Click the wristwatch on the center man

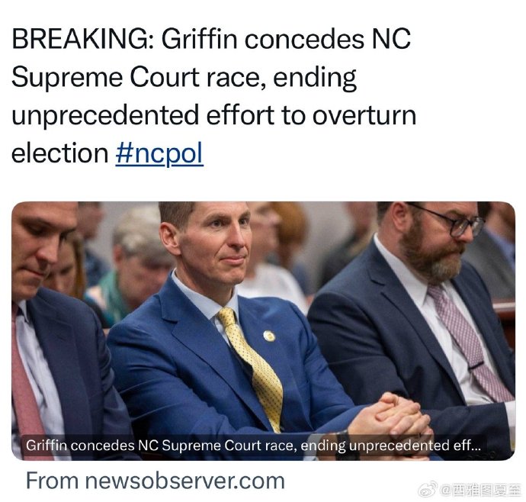(345, 442)
